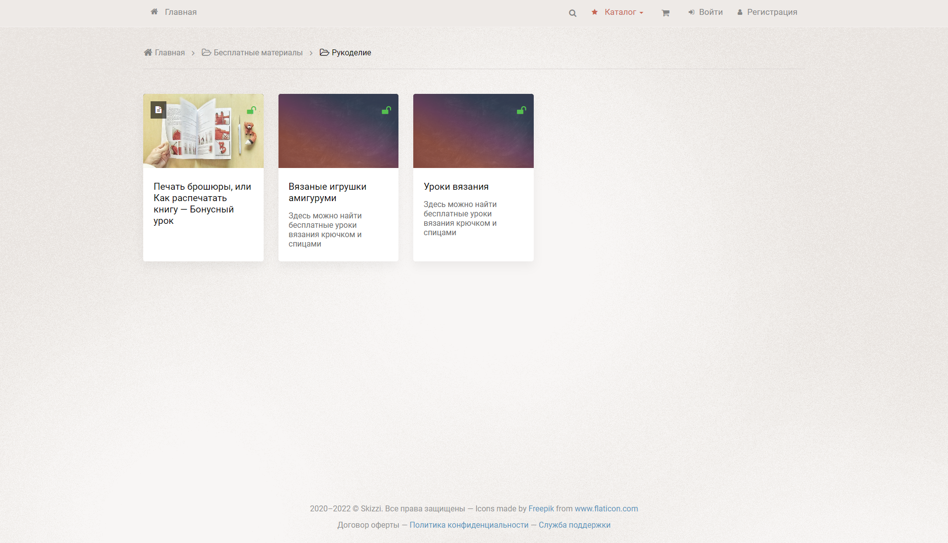
Task: Click the login arrow icon beside Войти
Action: [x=691, y=12]
